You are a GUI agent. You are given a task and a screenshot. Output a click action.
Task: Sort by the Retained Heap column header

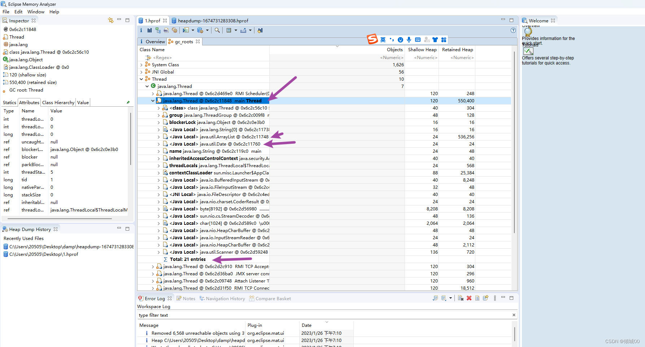(x=457, y=50)
